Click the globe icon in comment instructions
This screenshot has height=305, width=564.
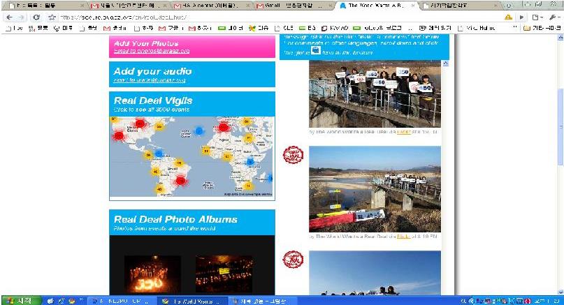click(316, 51)
